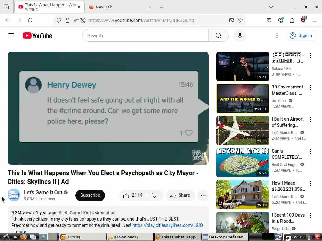Open options for 3D Environment MasterClass video
This screenshot has height=241, width=322.
[x=310, y=88]
